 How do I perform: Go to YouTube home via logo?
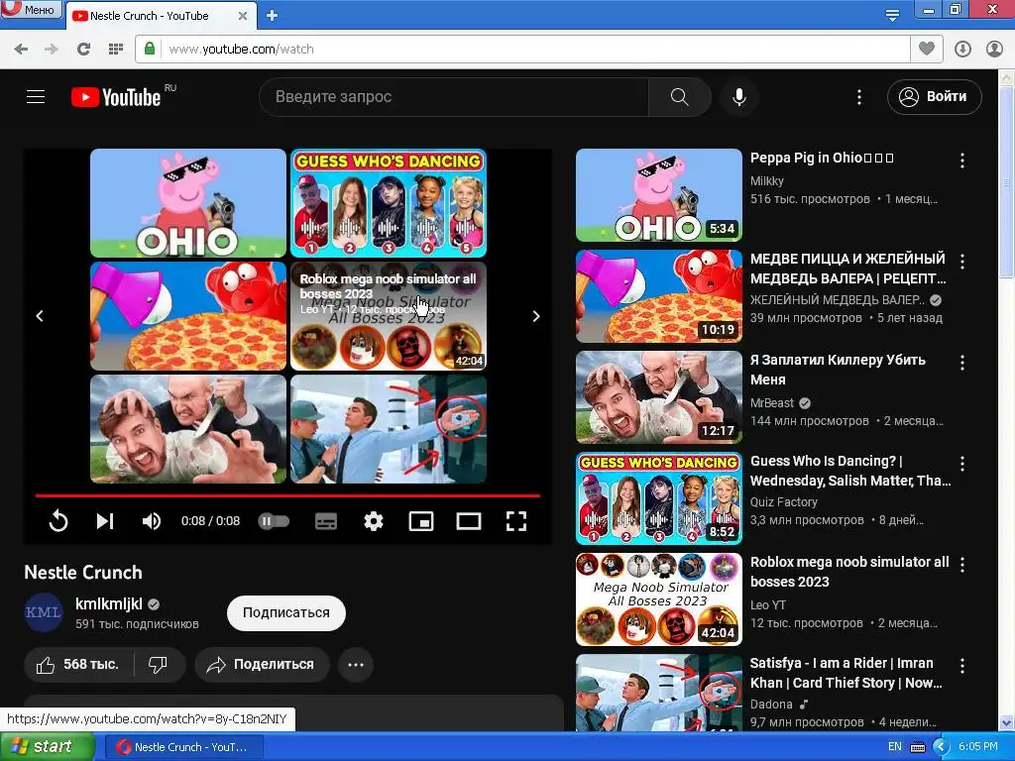pyautogui.click(x=117, y=97)
